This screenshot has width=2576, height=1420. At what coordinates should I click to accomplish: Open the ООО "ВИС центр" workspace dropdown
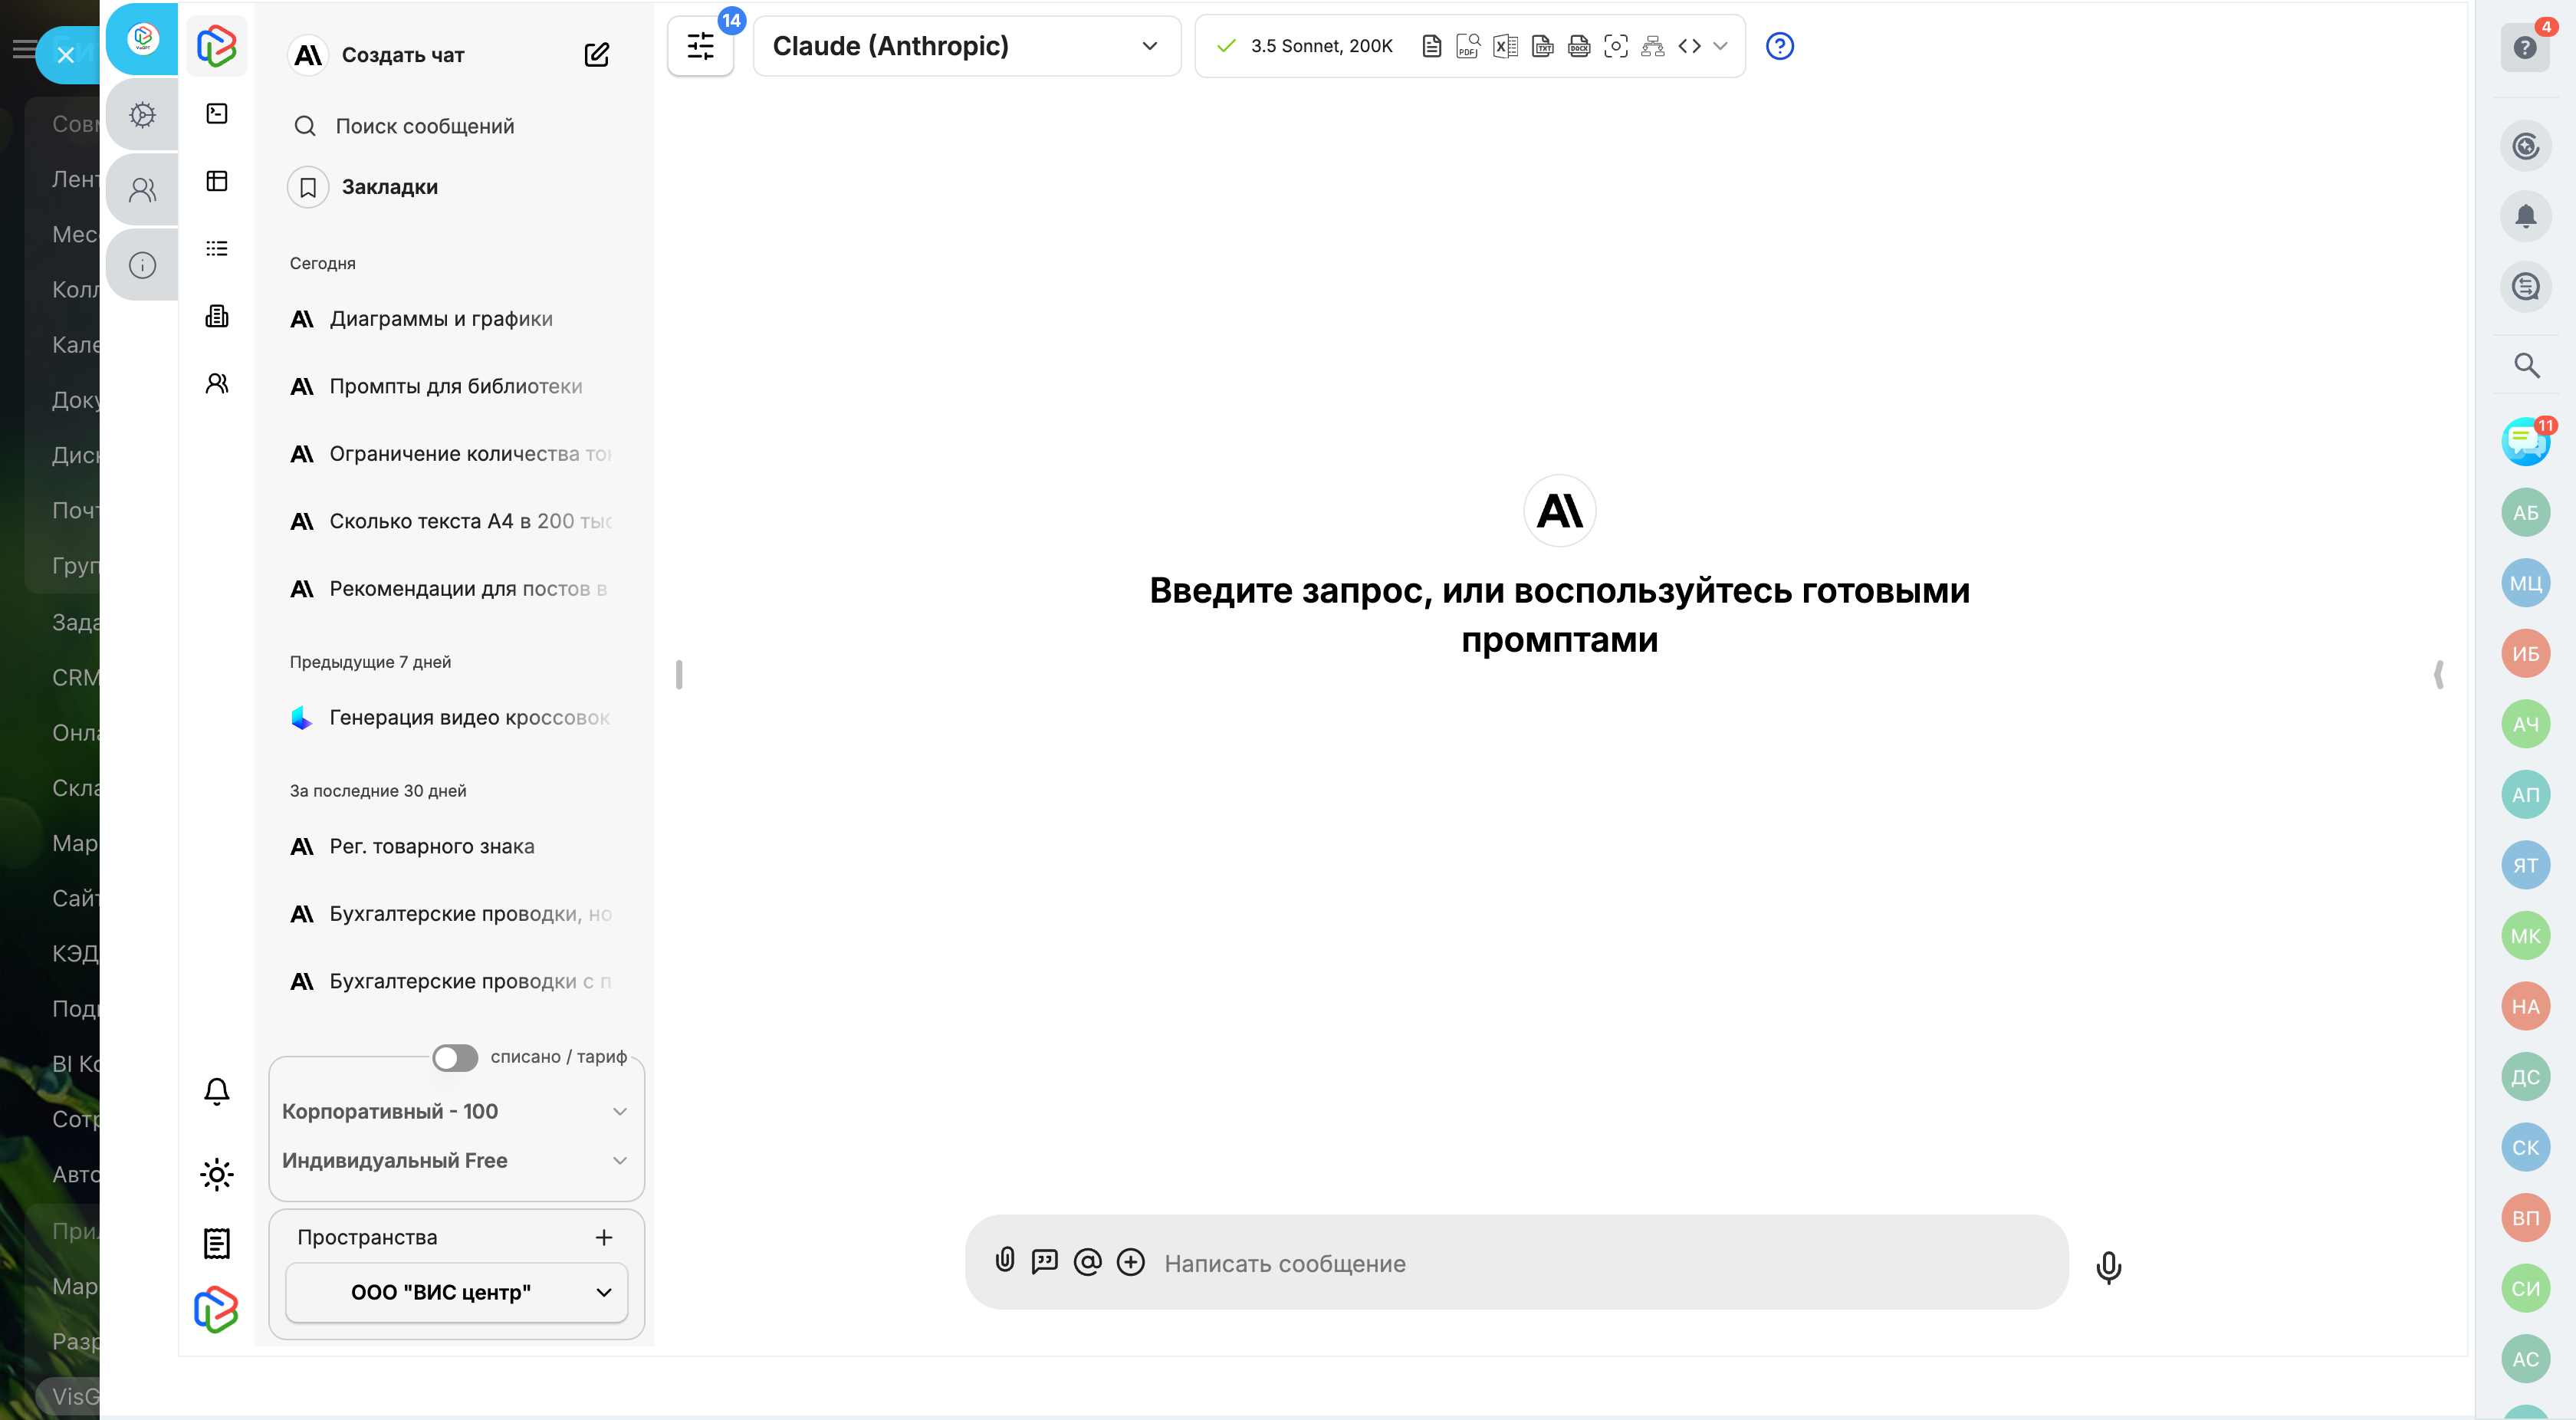pos(456,1292)
